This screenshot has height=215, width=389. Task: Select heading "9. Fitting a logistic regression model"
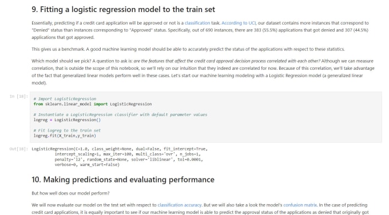tap(124, 9)
